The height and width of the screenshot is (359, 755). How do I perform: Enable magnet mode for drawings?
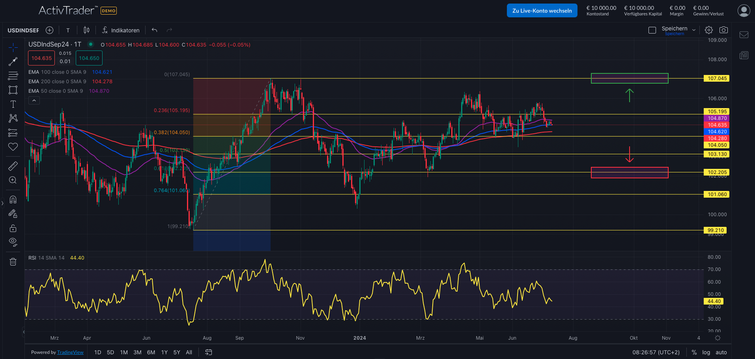(13, 200)
